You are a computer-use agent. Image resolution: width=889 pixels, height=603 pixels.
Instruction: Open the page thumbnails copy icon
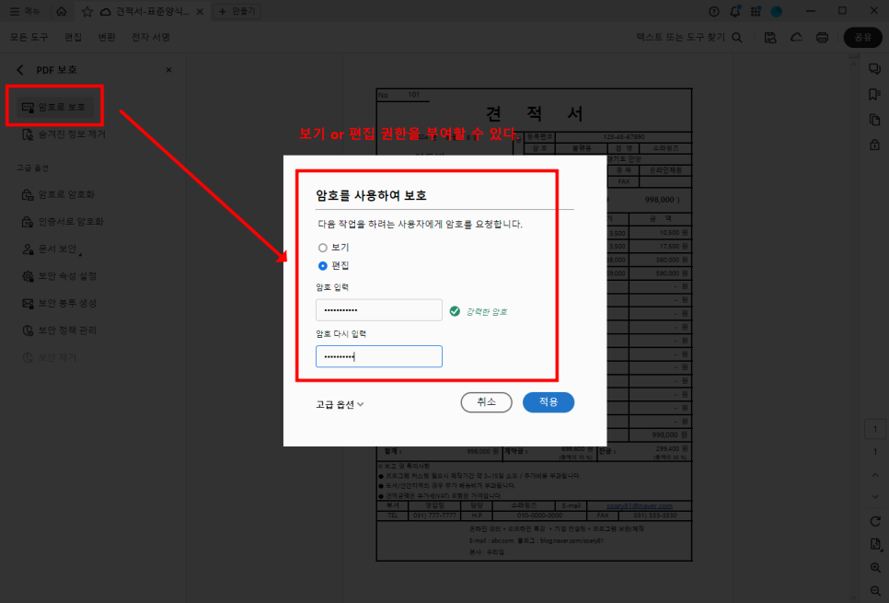(875, 120)
